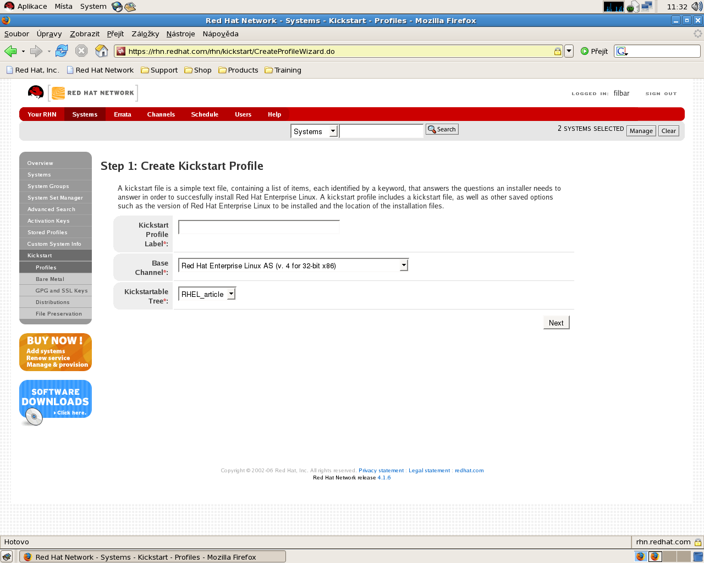
Task: Open the Support bookmark folder
Action: [x=159, y=70]
